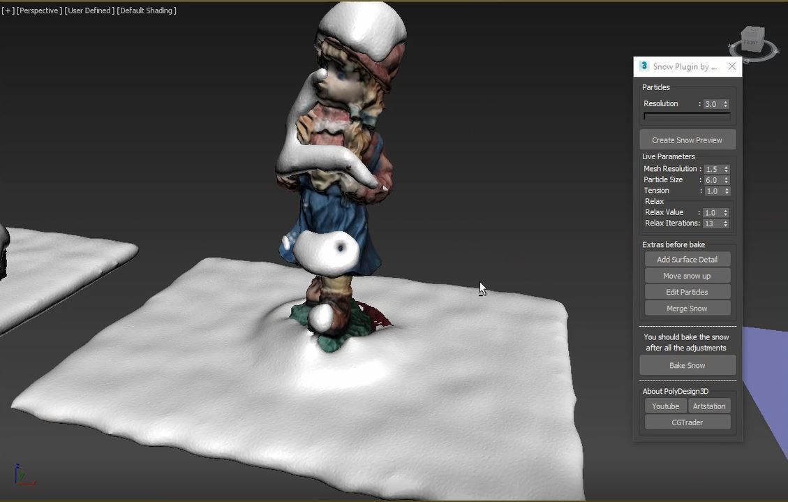This screenshot has width=788, height=502.
Task: Click the Particle Size value field
Action: (x=713, y=180)
